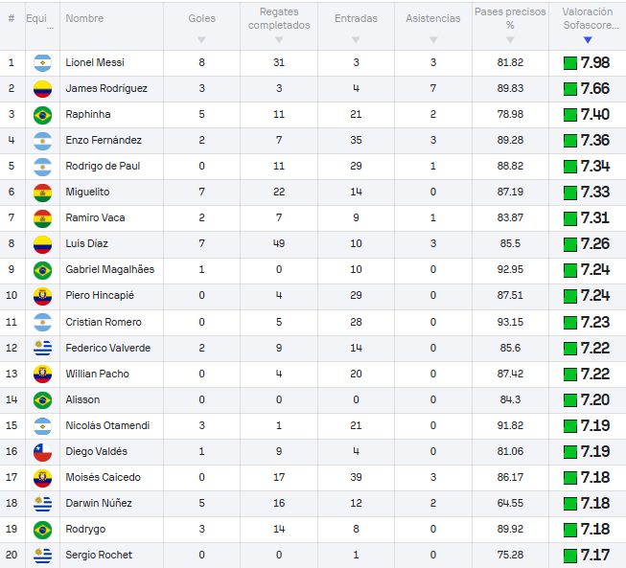Click green rating square for Messi's 7.98
This screenshot has width=626, height=568.
point(569,63)
